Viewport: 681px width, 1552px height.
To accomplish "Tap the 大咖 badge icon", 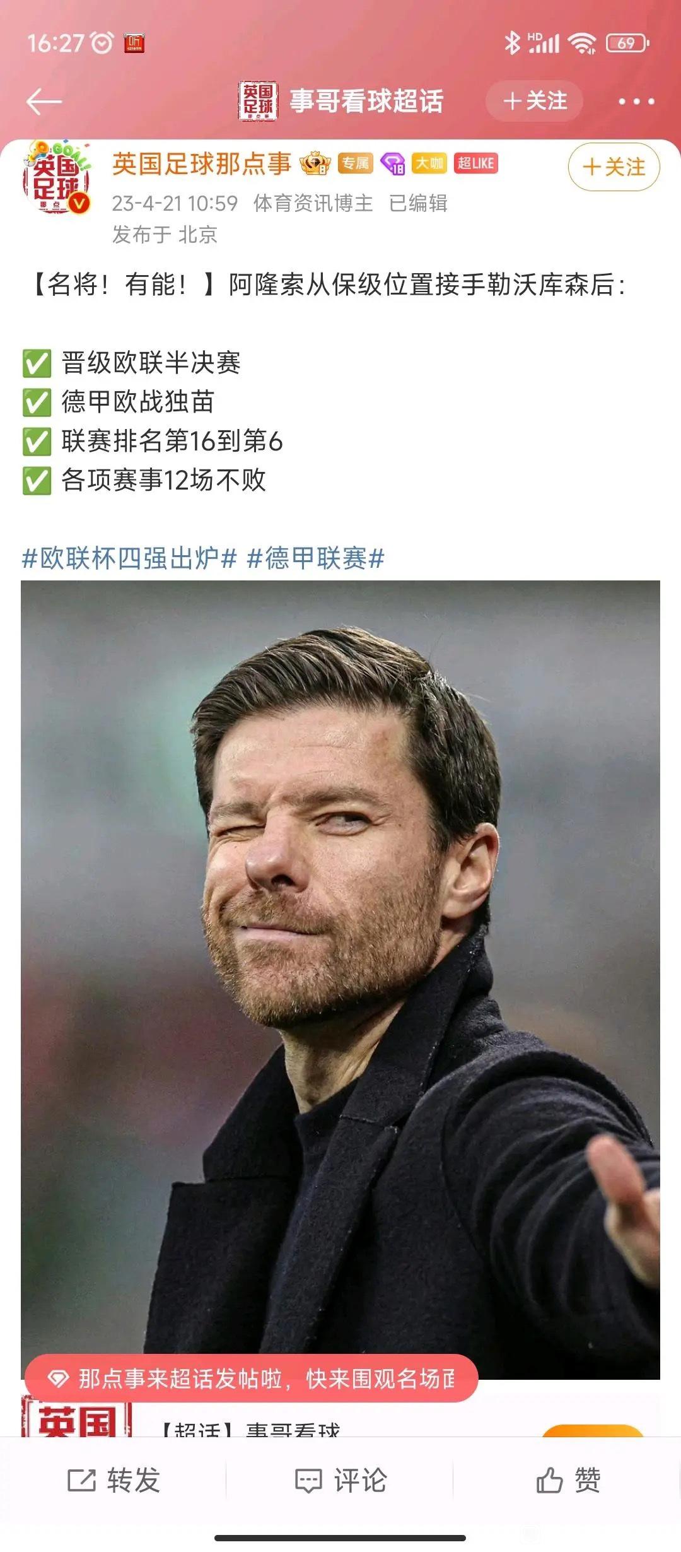I will [429, 163].
